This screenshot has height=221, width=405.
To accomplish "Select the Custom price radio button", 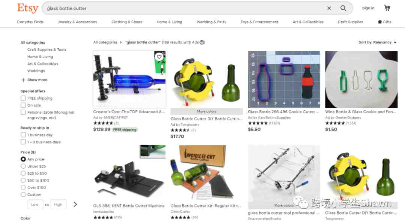I will coord(23,194).
